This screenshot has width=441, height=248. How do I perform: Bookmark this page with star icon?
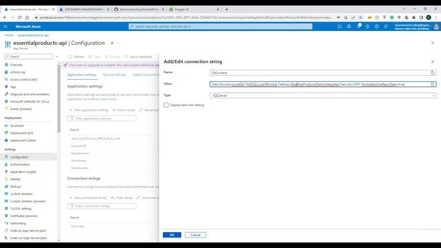click(360, 17)
